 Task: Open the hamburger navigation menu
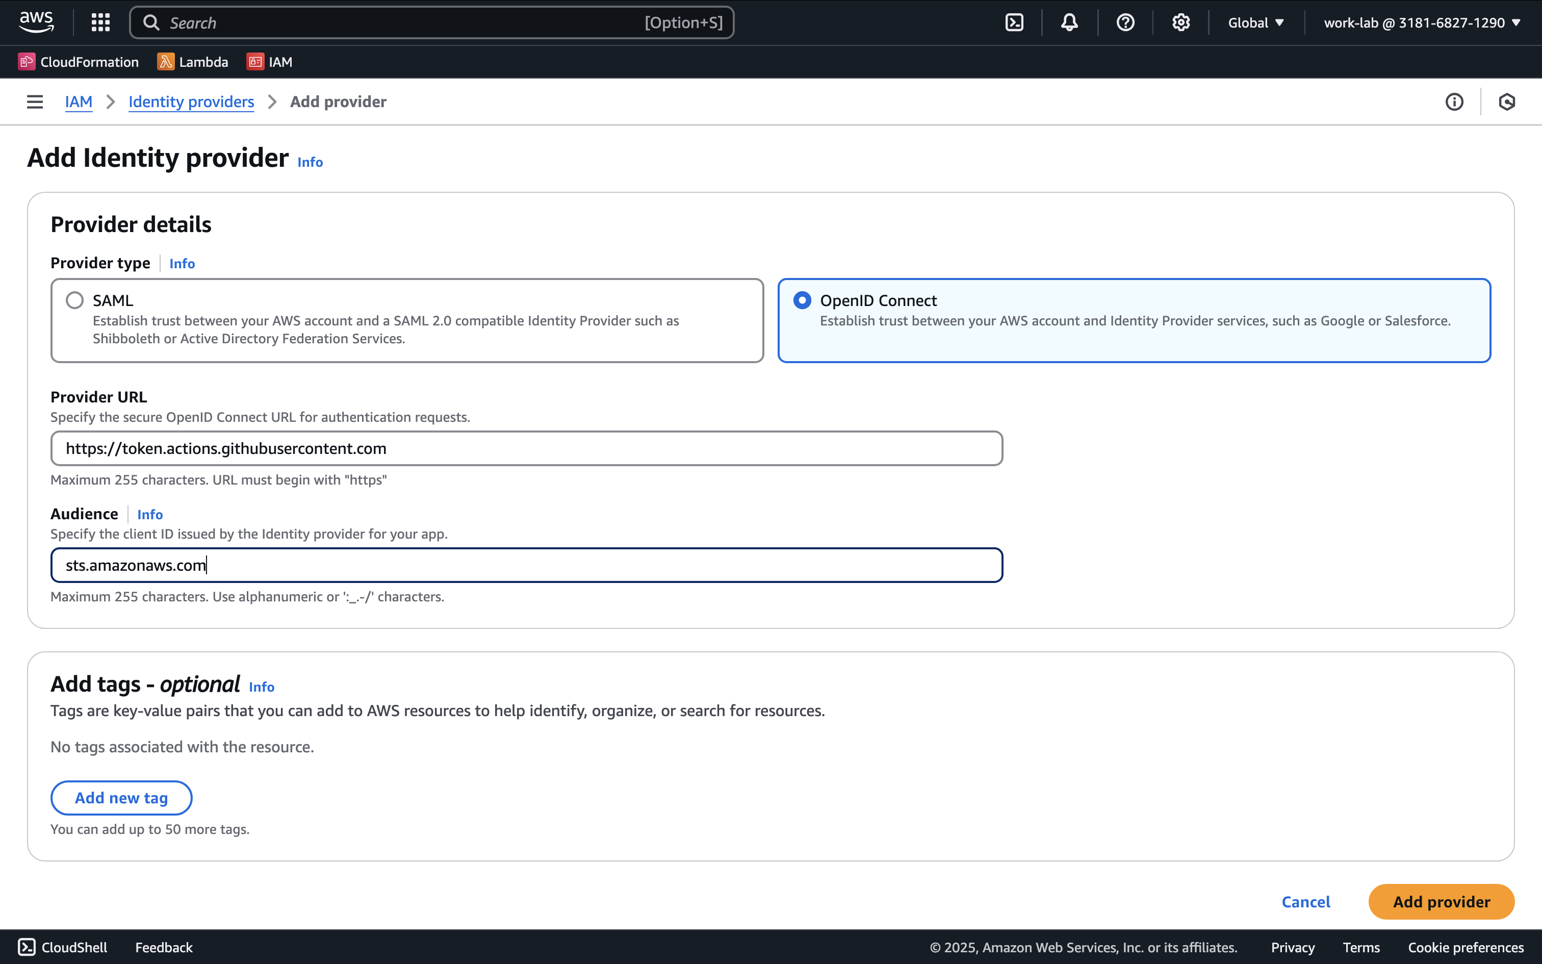(x=35, y=102)
